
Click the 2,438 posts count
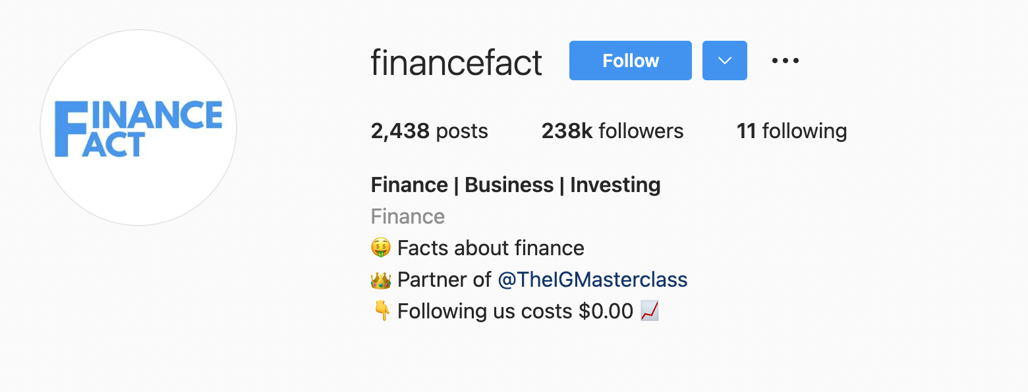click(x=430, y=131)
